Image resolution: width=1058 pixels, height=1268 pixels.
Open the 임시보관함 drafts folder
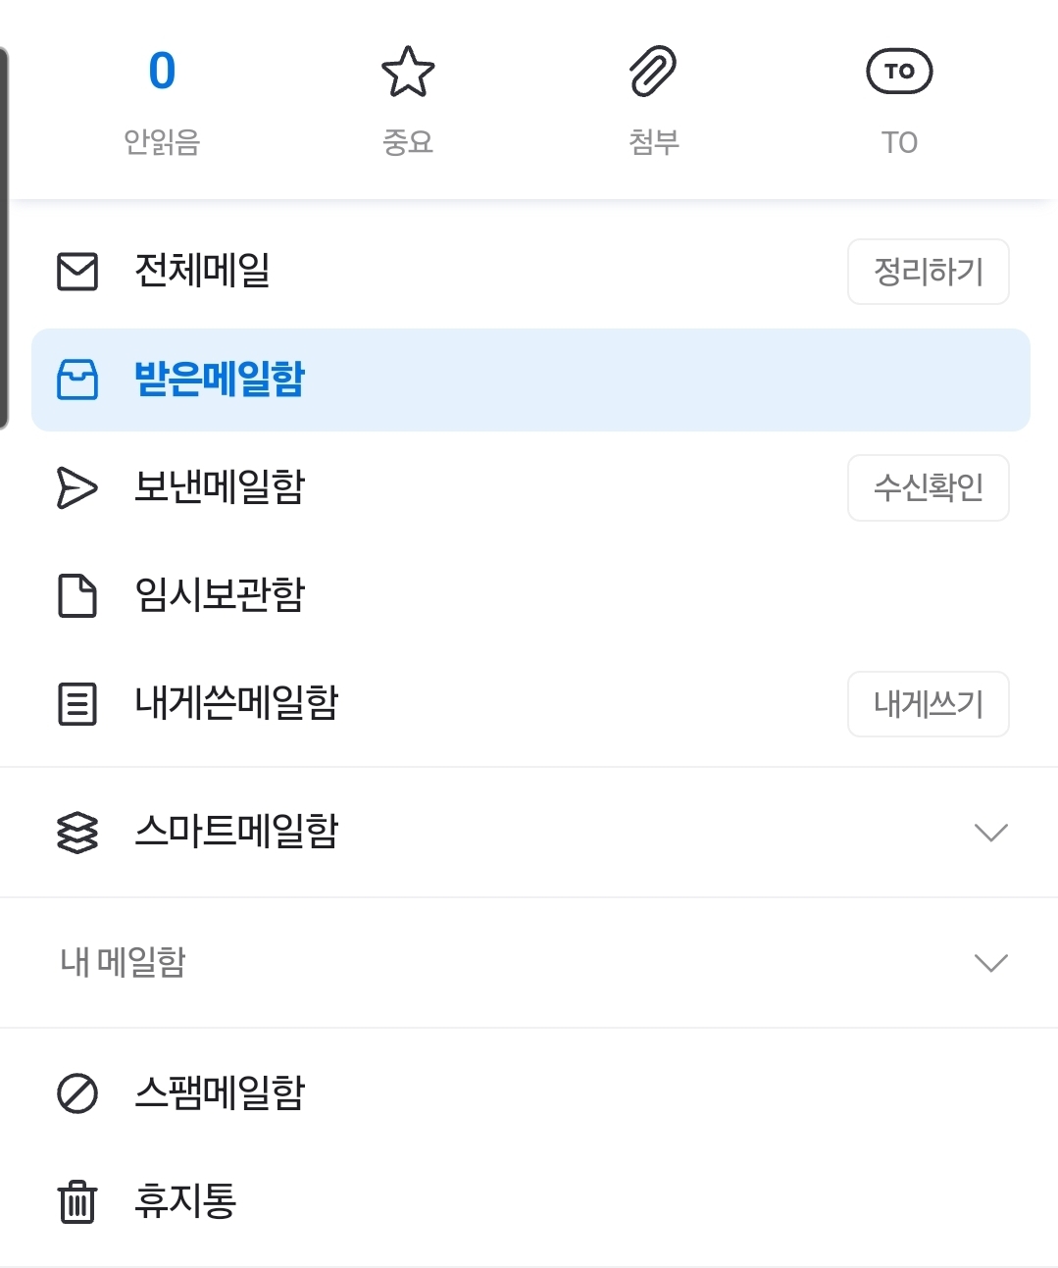(220, 595)
